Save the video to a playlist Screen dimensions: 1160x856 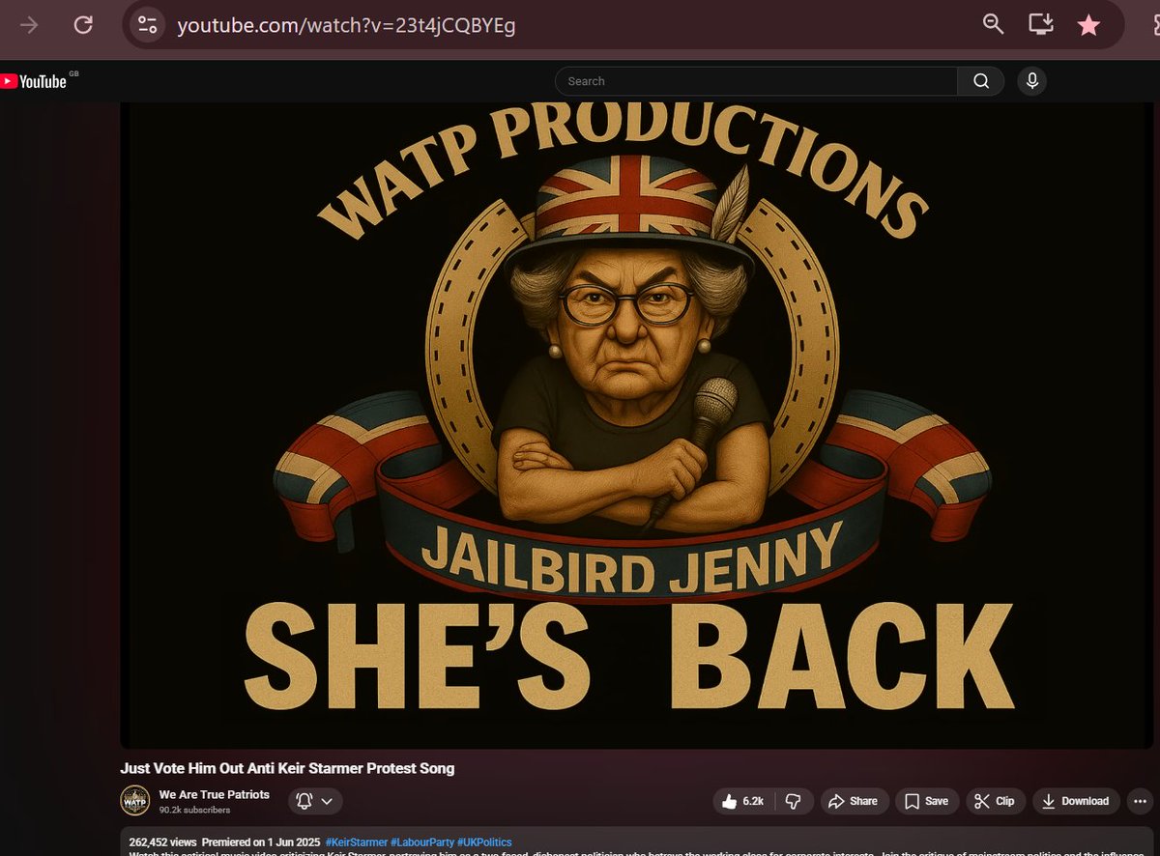(925, 801)
